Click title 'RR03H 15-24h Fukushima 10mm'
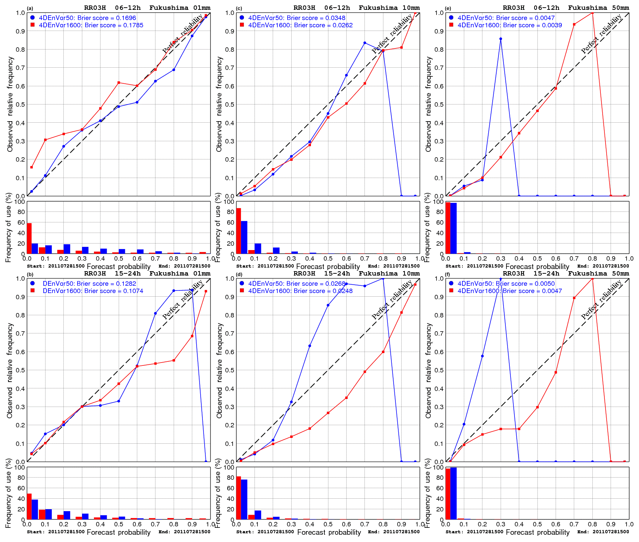The height and width of the screenshot is (542, 639). [x=356, y=273]
